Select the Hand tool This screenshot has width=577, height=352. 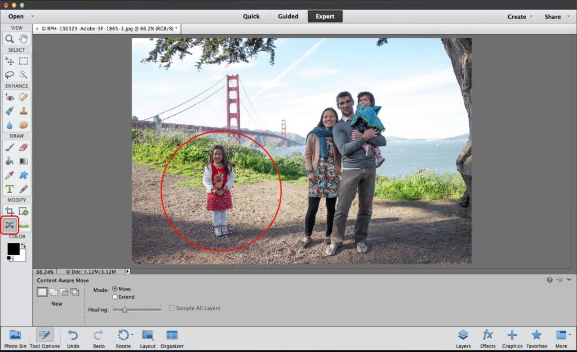[x=24, y=39]
